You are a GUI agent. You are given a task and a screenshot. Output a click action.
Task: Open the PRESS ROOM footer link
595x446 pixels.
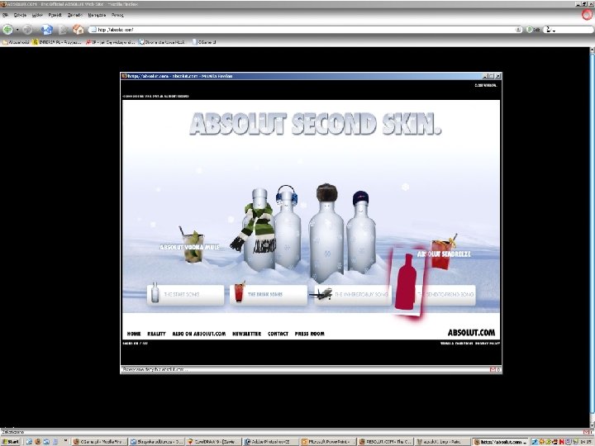(310, 334)
